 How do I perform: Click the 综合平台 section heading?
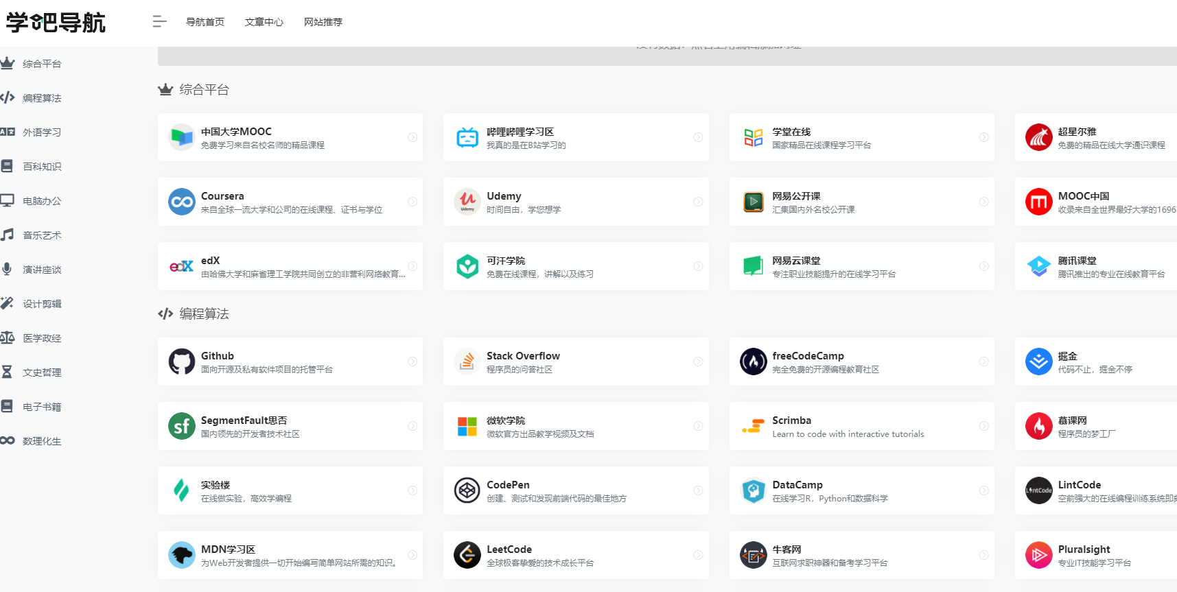204,90
